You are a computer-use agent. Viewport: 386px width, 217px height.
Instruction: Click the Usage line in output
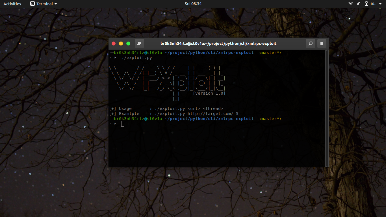(166, 108)
